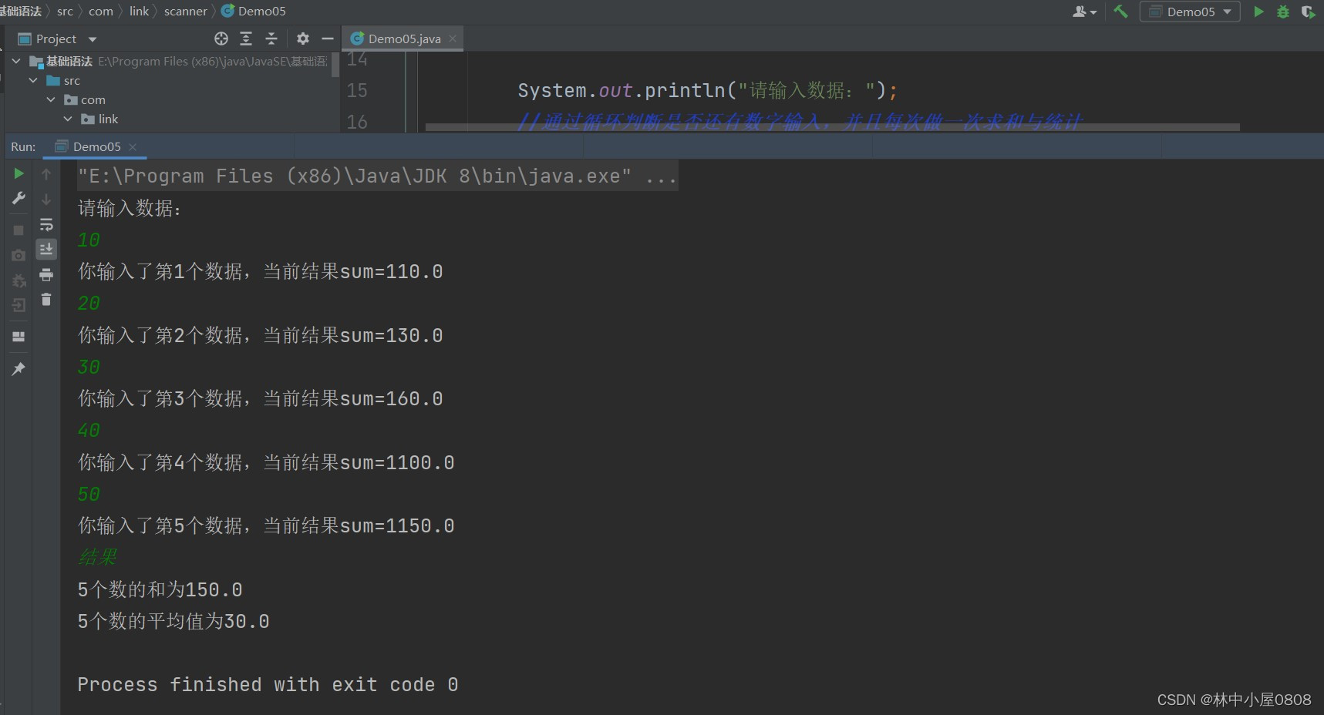The height and width of the screenshot is (715, 1324).
Task: Click the attach debugger bug icon in Run panel
Action: tap(19, 280)
